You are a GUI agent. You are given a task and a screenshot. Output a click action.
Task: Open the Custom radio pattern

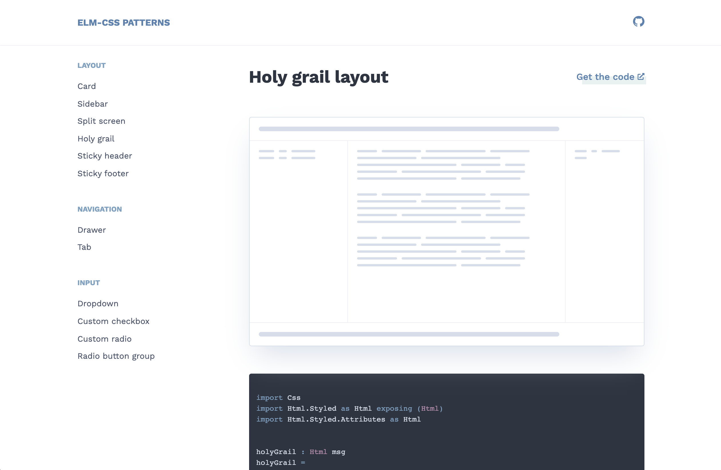[104, 339]
